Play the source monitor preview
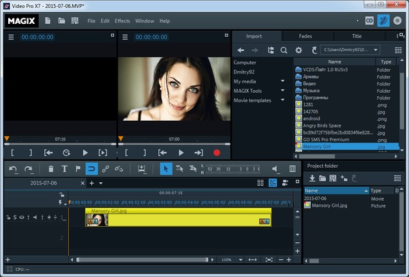Viewport: 409px width, 277px height. 85,153
